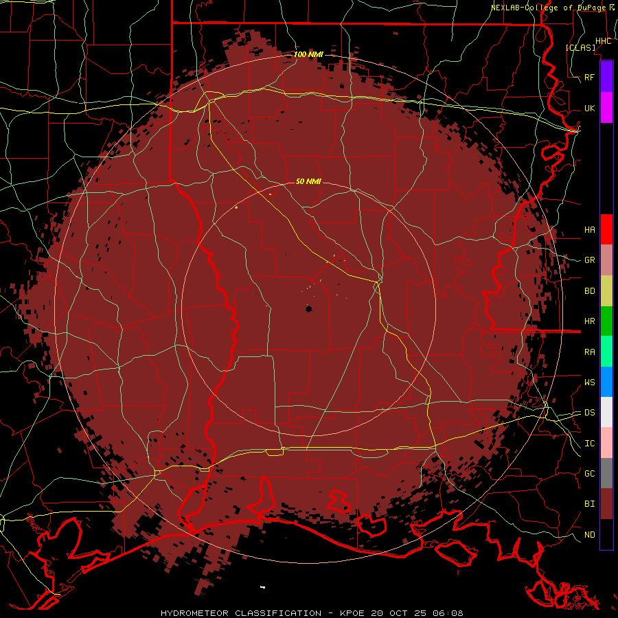
Task: Click the WS blue legend swatch
Action: (606, 382)
